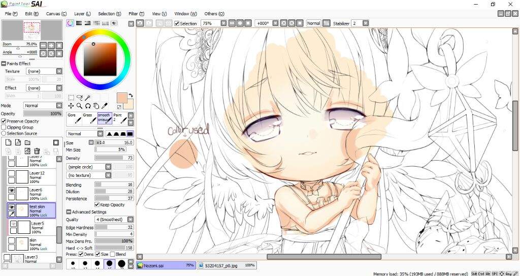Choose the Paint 2 brush preset
The width and height of the screenshot is (520, 276).
pos(120,118)
